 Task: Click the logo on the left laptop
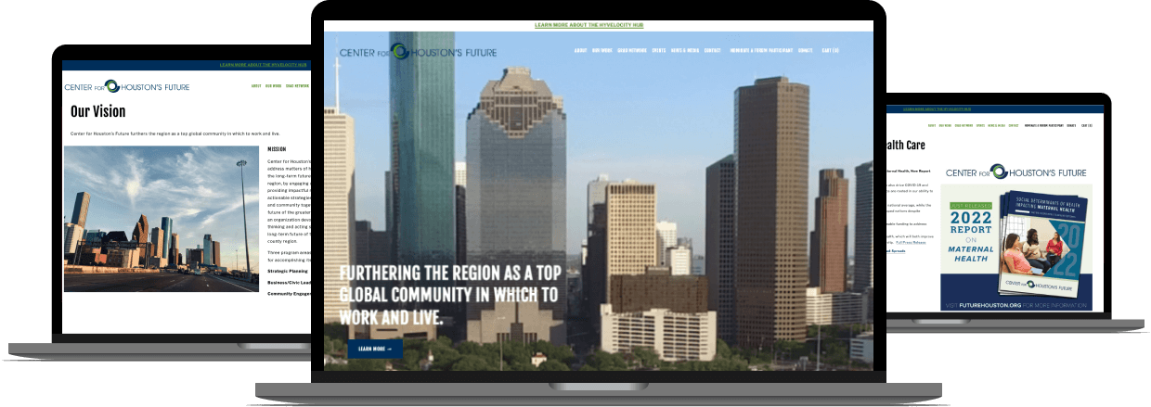coord(127,87)
